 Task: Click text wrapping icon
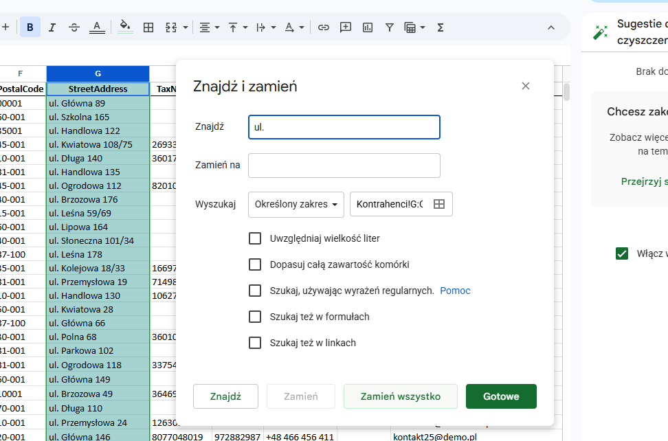point(260,27)
